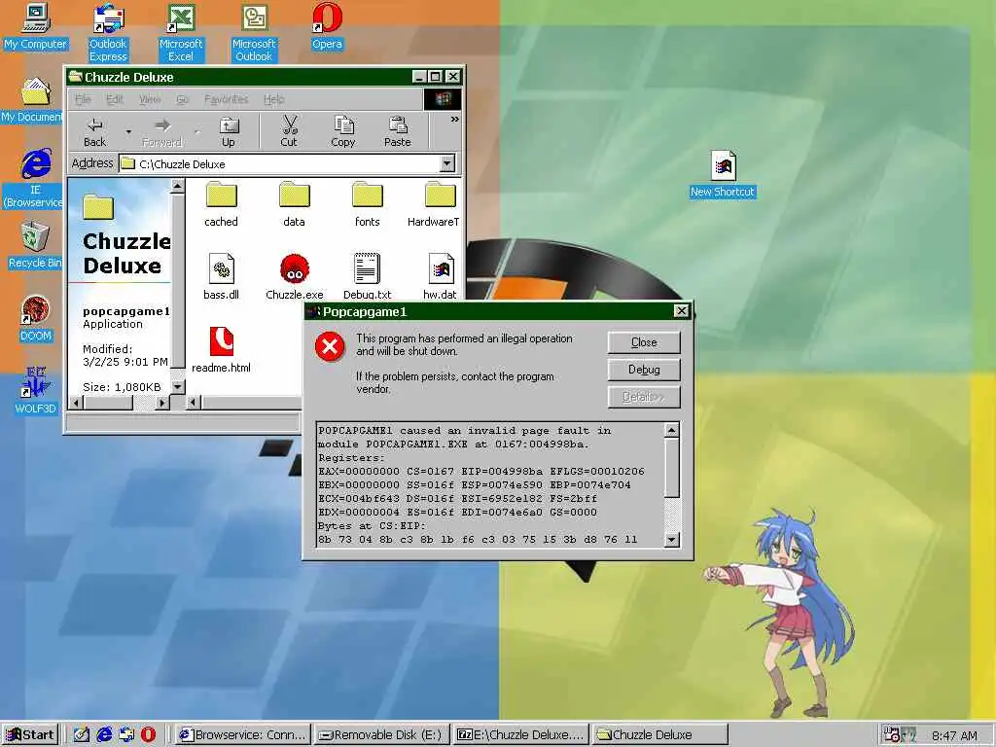This screenshot has width=996, height=747.
Task: Open My Documents desktop folder
Action: tap(33, 99)
